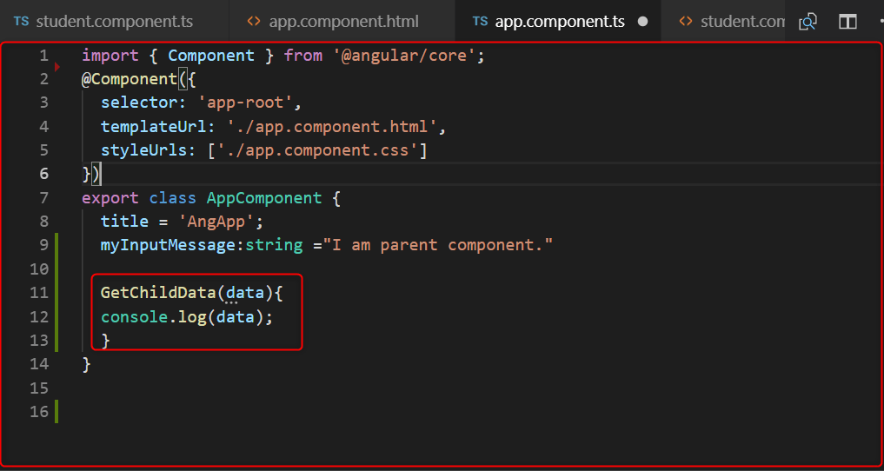Click line number 6 in the gutter
This screenshot has width=884, height=471.
point(44,174)
